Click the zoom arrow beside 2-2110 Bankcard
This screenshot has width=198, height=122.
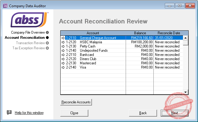point(63,55)
